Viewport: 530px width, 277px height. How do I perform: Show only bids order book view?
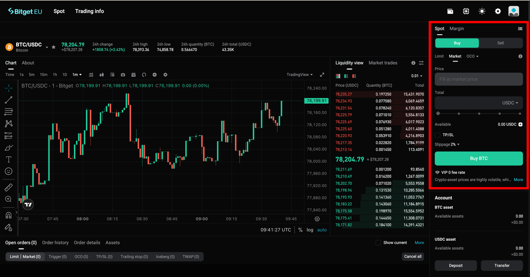(346, 76)
